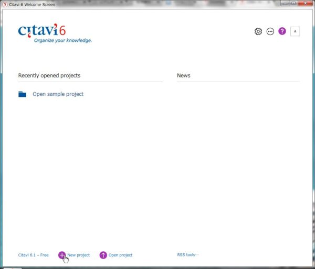Click the purple arrow Open project icon
This screenshot has height=269, width=315.
coord(103,255)
